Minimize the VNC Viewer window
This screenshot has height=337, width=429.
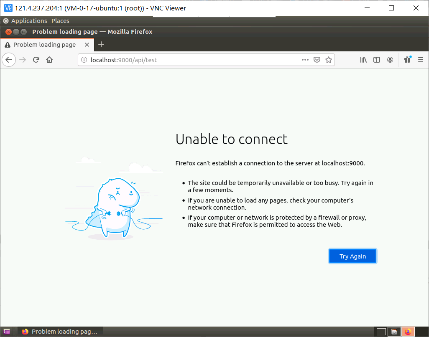(x=367, y=8)
